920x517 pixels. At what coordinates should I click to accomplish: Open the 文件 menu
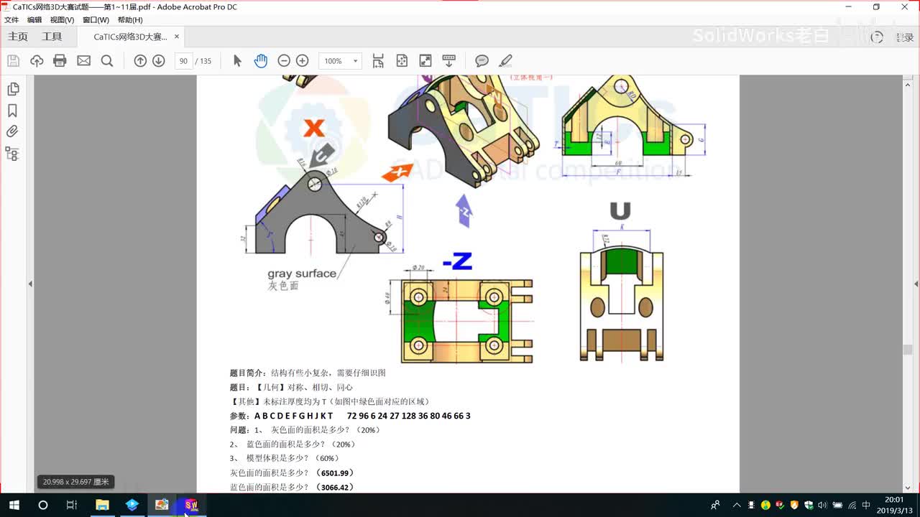pyautogui.click(x=11, y=20)
